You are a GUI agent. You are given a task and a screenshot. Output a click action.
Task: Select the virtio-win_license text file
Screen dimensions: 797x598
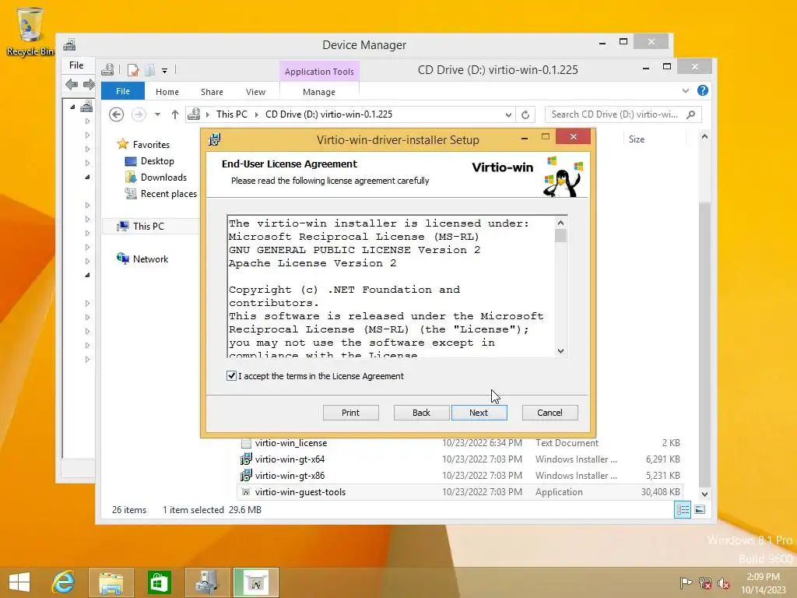[x=291, y=443]
